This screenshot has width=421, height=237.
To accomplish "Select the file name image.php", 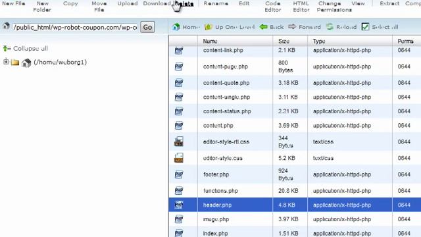I will 216,219.
